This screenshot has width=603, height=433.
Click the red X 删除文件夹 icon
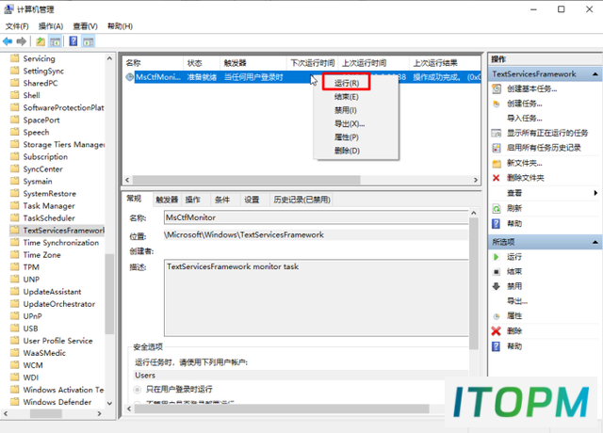point(497,178)
